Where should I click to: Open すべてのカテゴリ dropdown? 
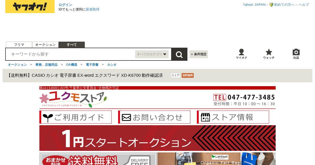tap(152, 54)
